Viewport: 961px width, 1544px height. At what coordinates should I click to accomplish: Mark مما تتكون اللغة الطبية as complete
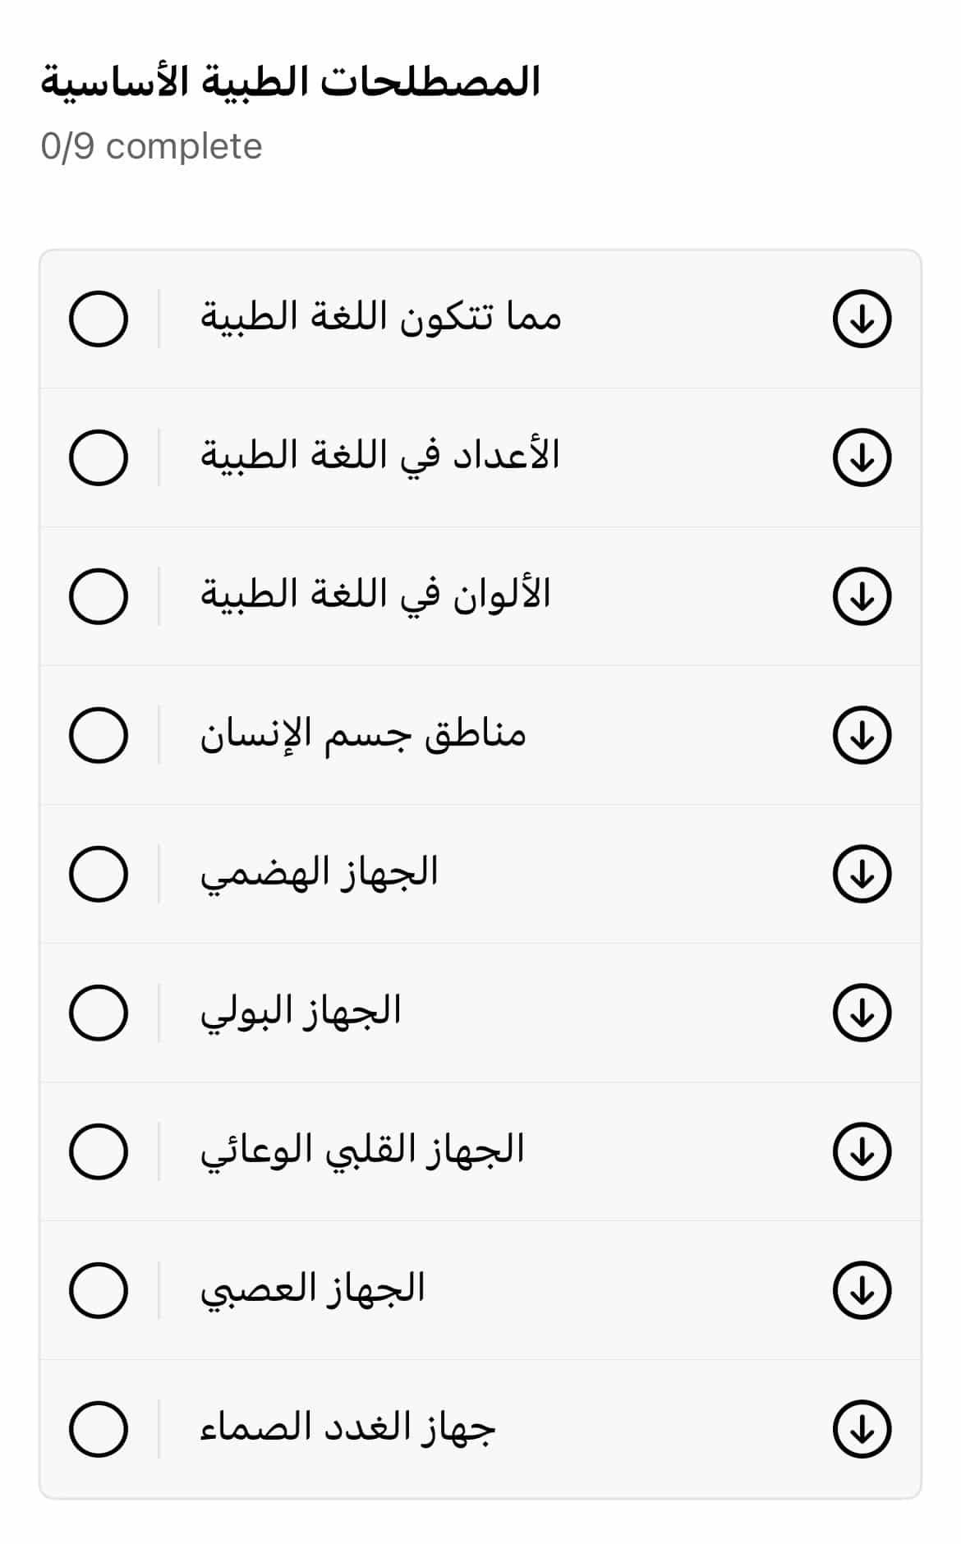coord(99,319)
